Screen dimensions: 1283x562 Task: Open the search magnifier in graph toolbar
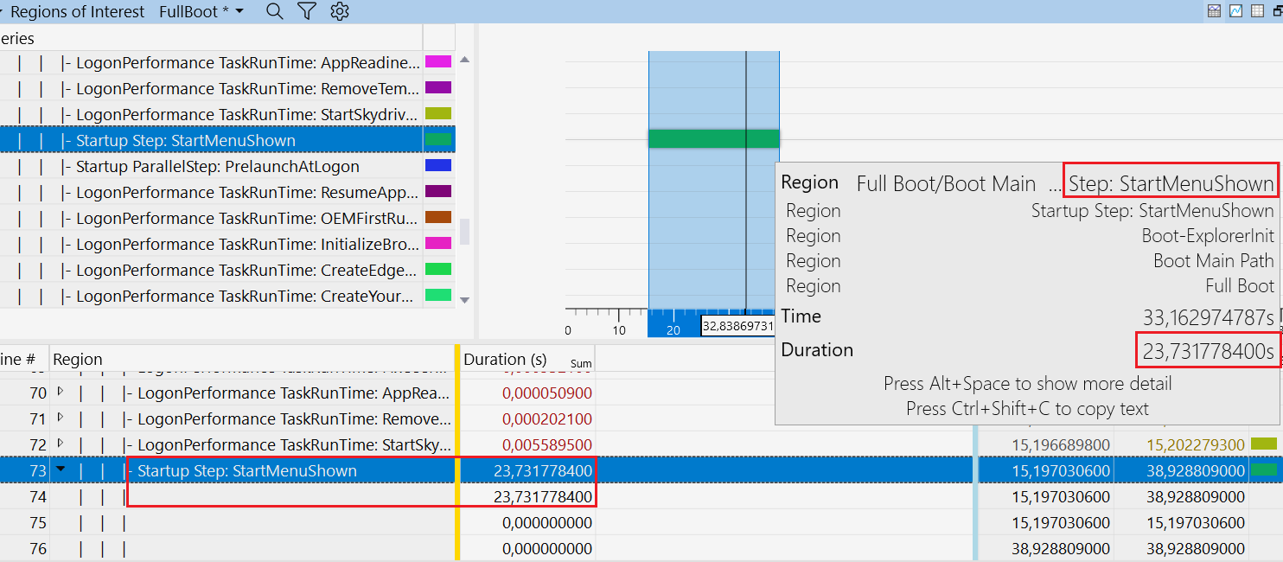pos(274,11)
